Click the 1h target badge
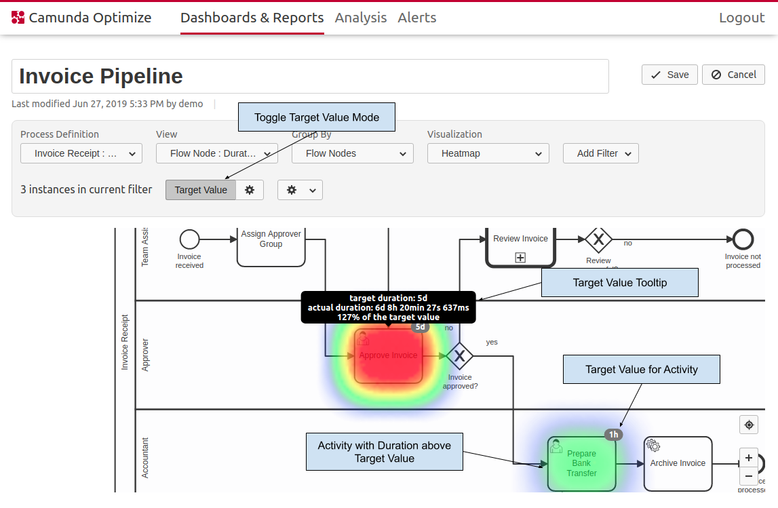Viewport: 778px width, 508px height. click(x=614, y=435)
